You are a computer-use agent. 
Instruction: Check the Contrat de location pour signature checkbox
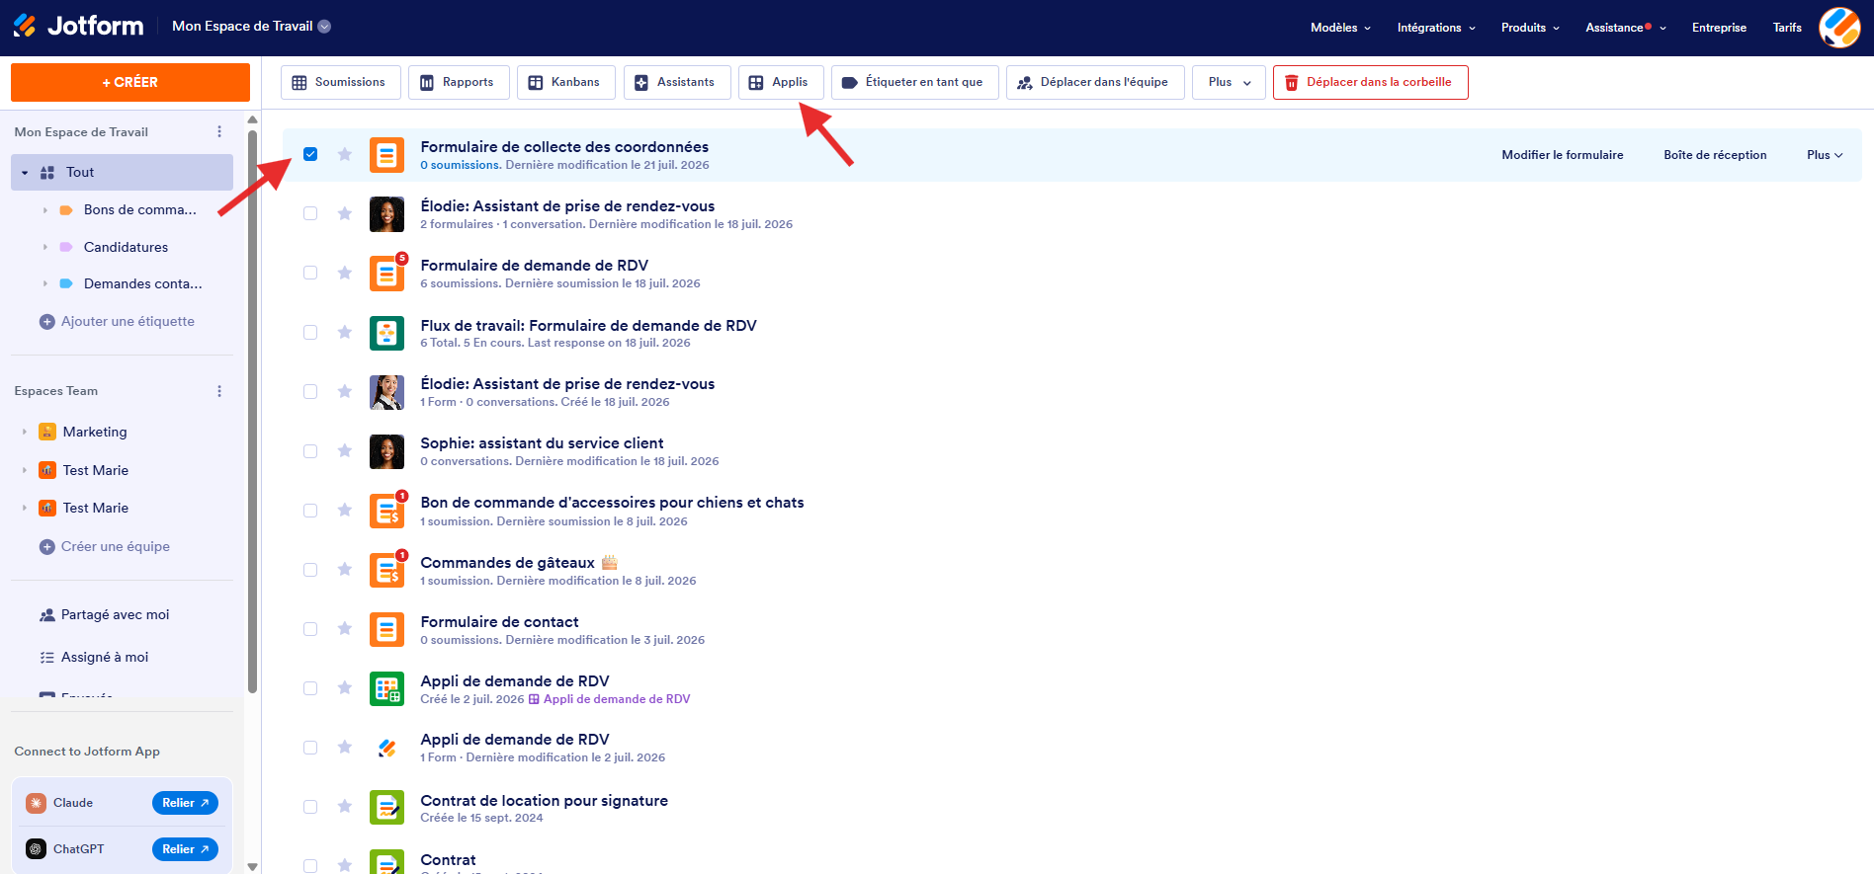point(310,806)
